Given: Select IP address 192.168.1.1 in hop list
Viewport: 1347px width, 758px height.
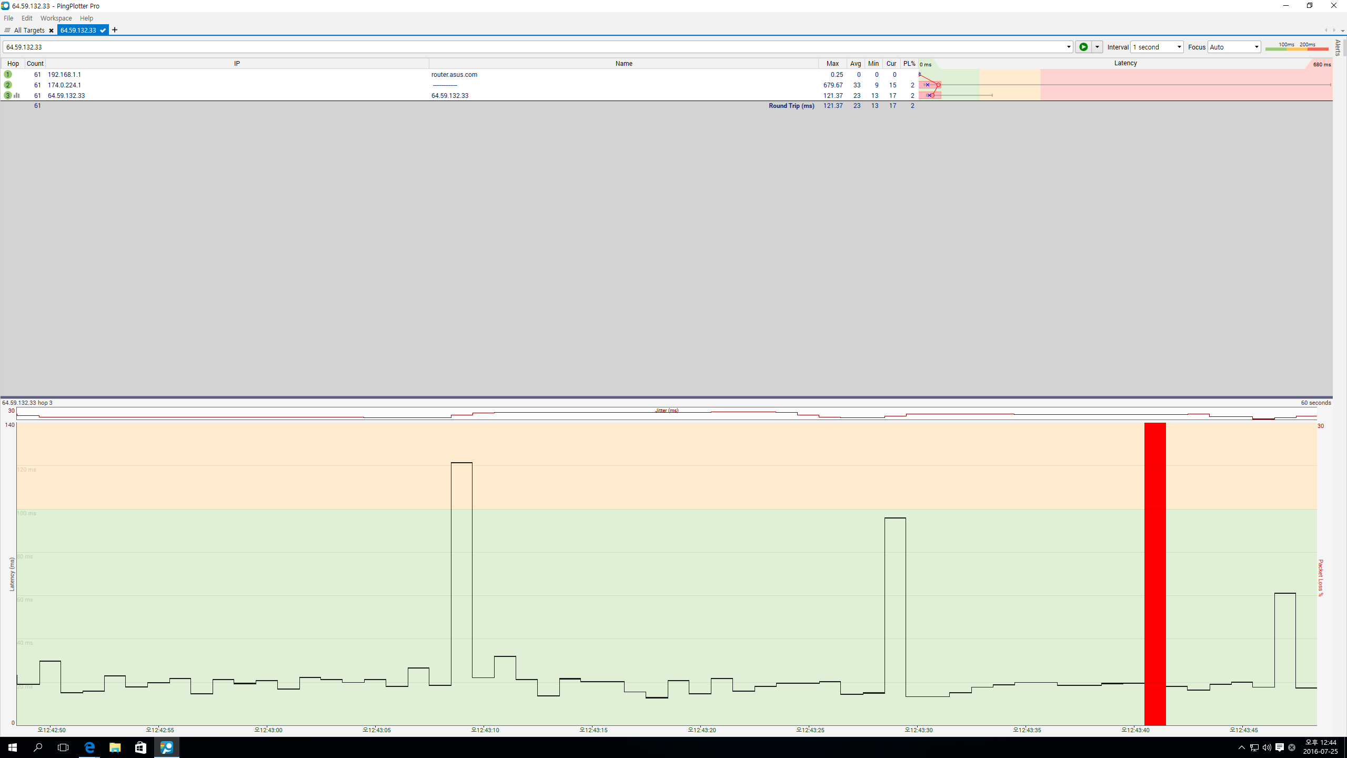Looking at the screenshot, I should pos(64,75).
